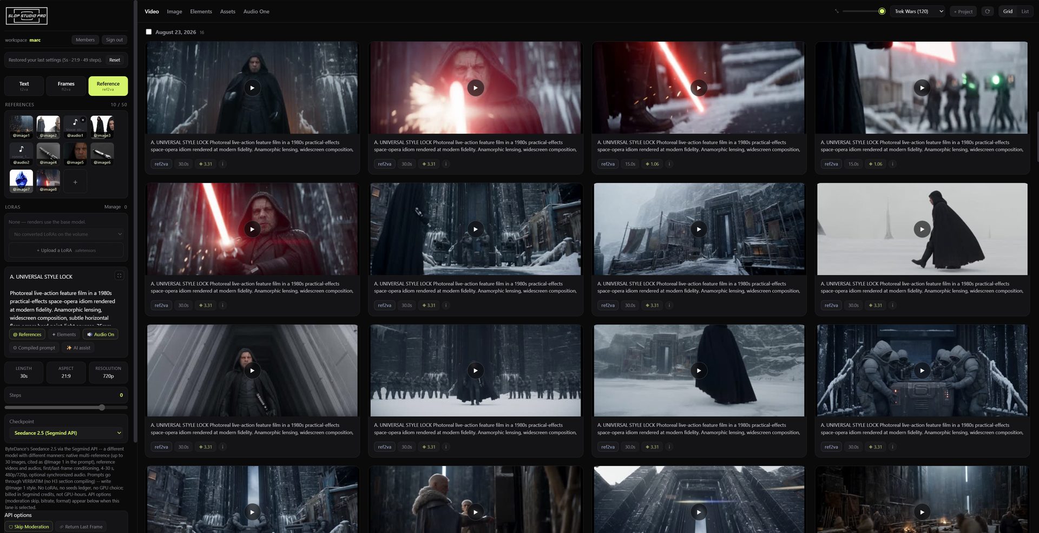Play the video of man in fur collar coat
1039x533 pixels.
(x=476, y=512)
